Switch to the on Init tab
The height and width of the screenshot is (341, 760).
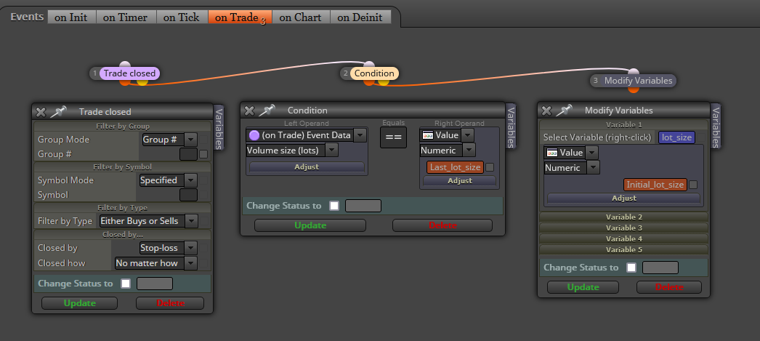[70, 17]
